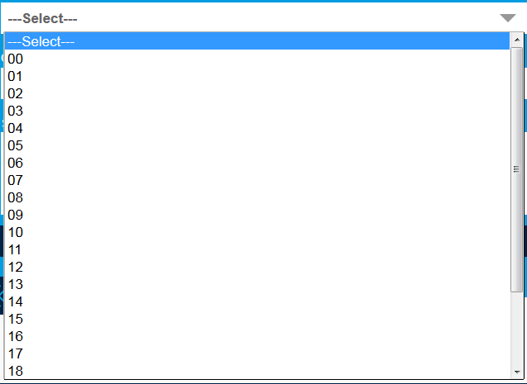527x384 pixels.
Task: Pick 06 from the dropdown list
Action: click(257, 163)
